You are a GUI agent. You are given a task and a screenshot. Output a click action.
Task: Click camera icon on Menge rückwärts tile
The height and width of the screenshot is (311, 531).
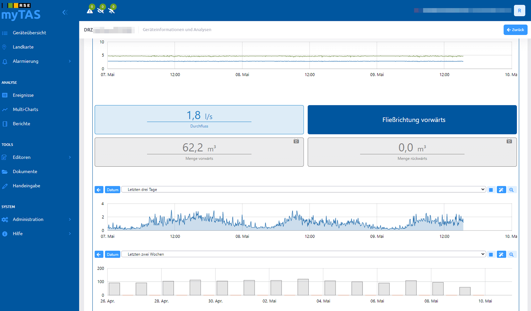(509, 141)
